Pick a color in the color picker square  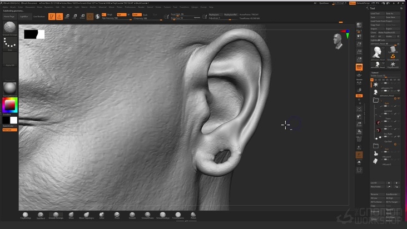[10, 105]
